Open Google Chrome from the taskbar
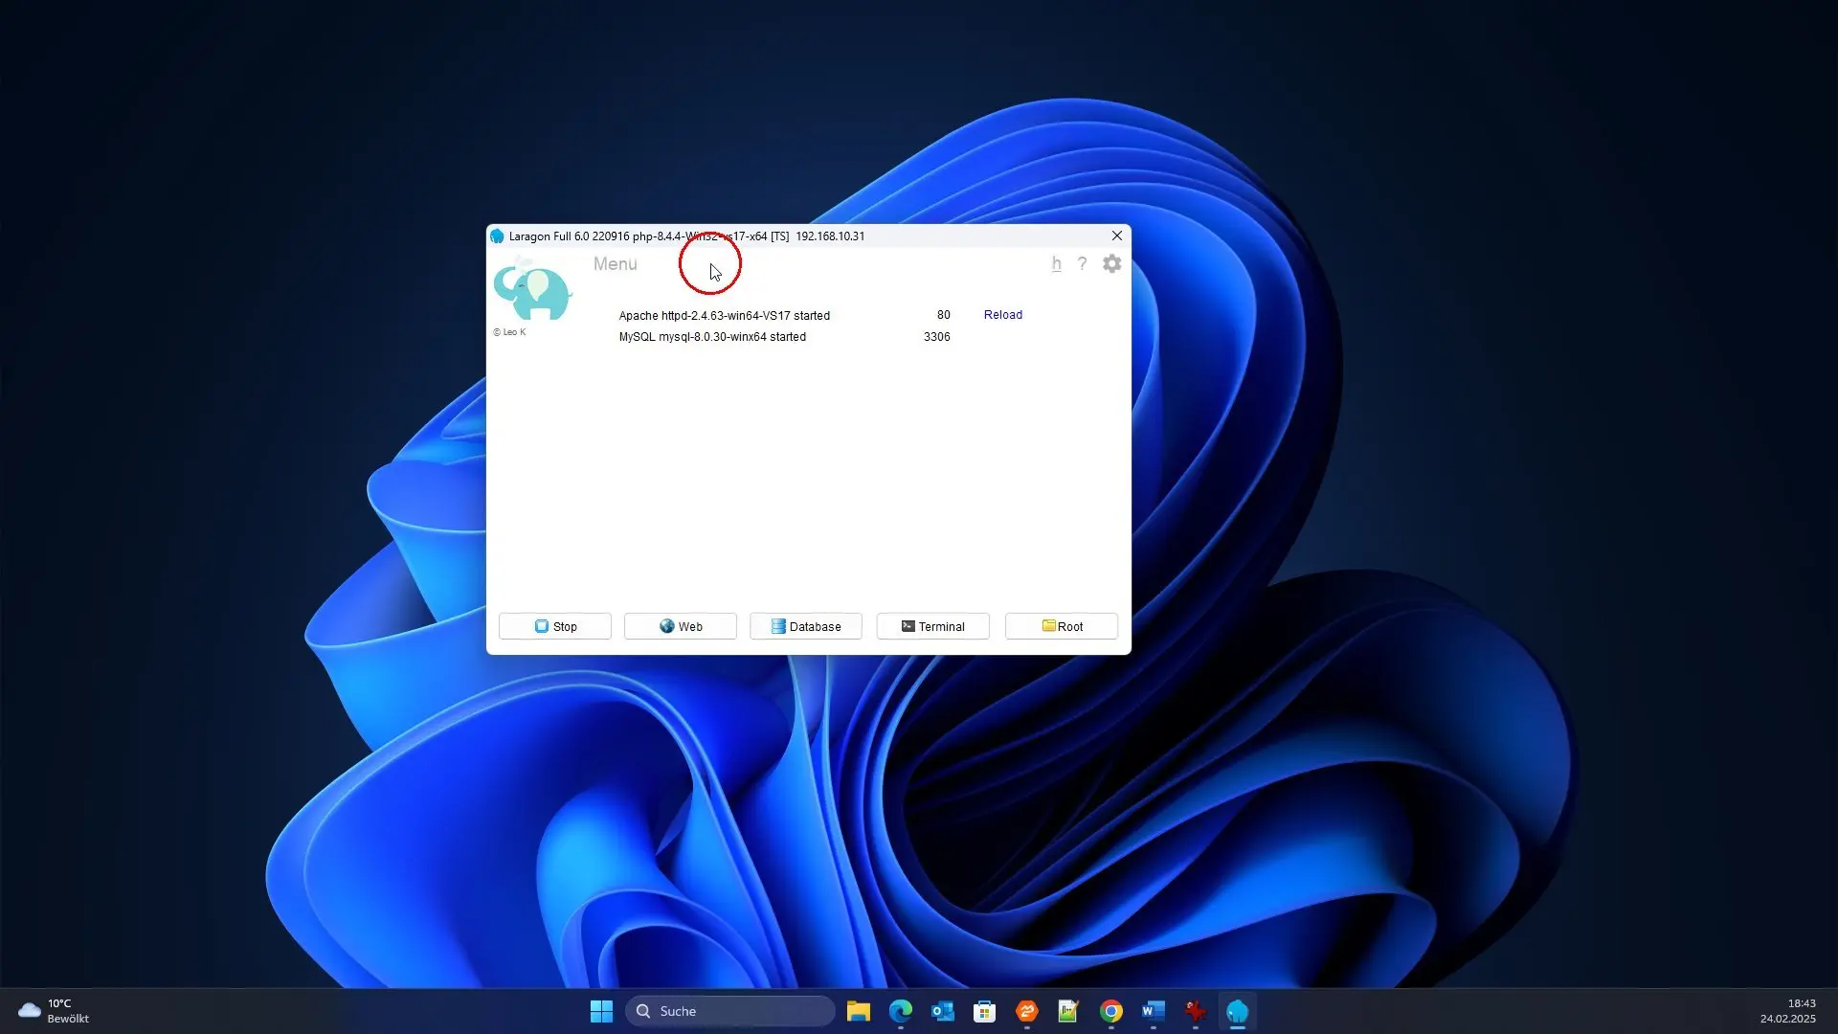Image resolution: width=1838 pixels, height=1034 pixels. coord(1110,1011)
